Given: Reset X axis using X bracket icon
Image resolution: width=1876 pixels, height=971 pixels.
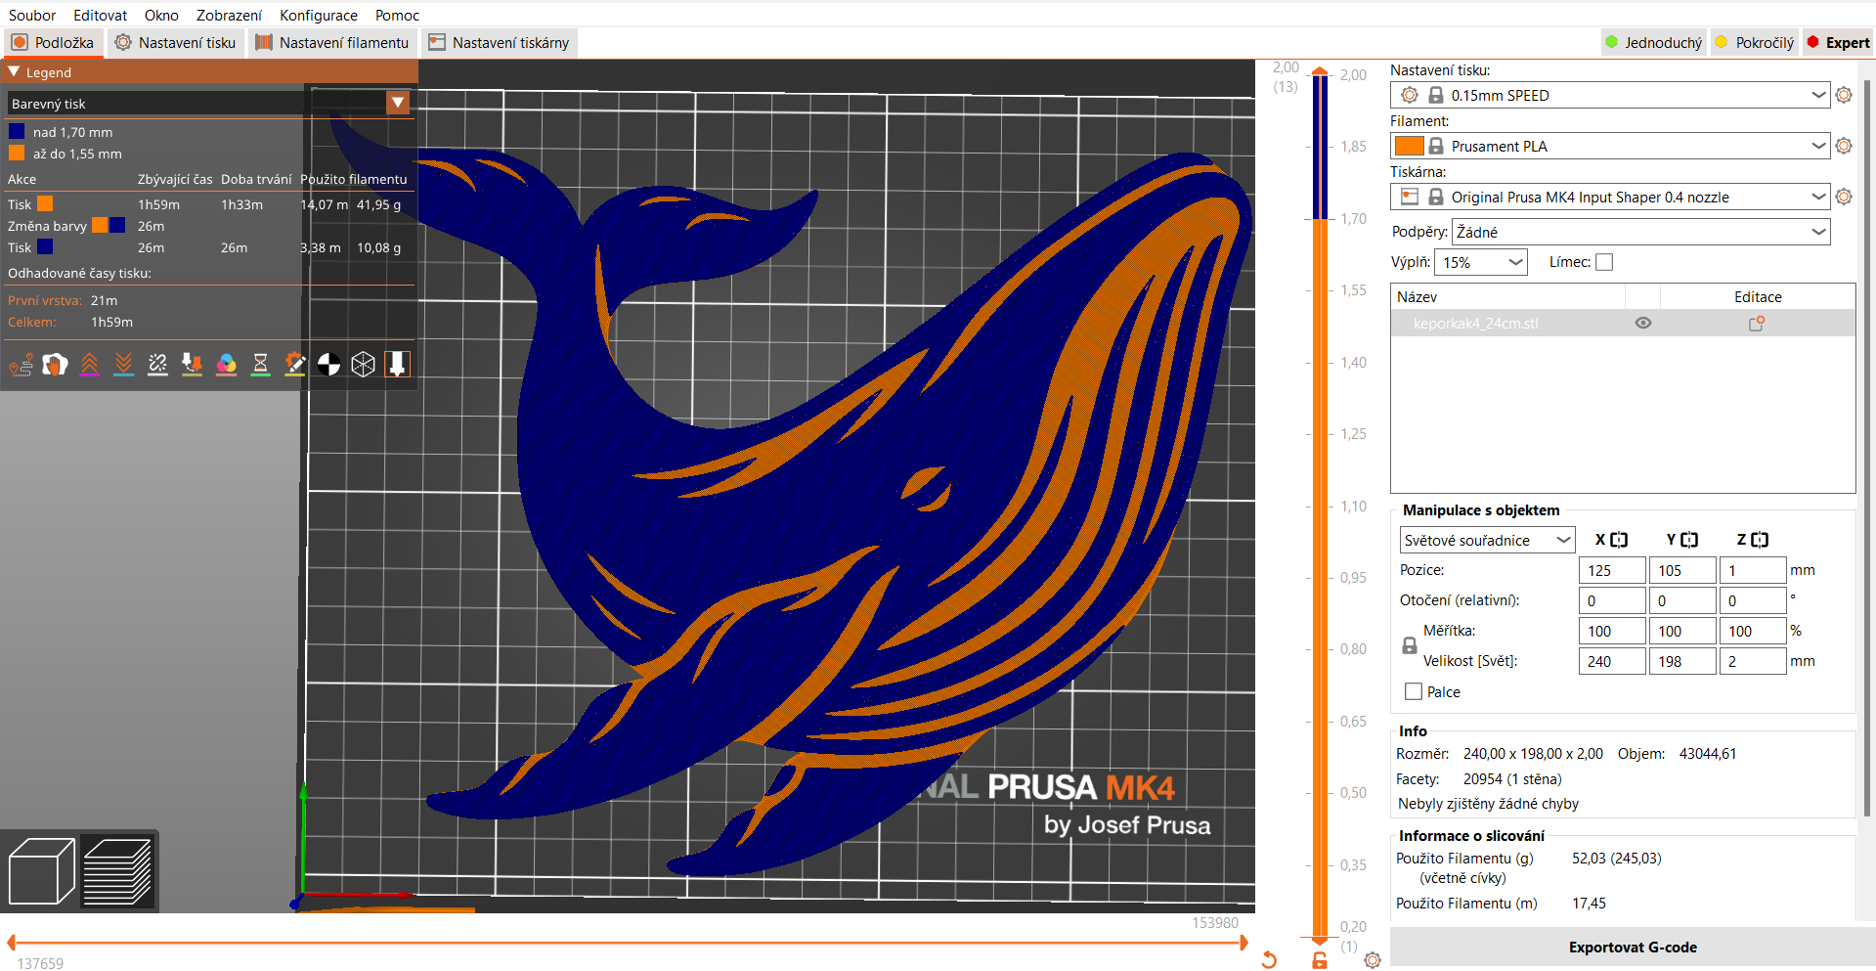Looking at the screenshot, I should coord(1619,540).
